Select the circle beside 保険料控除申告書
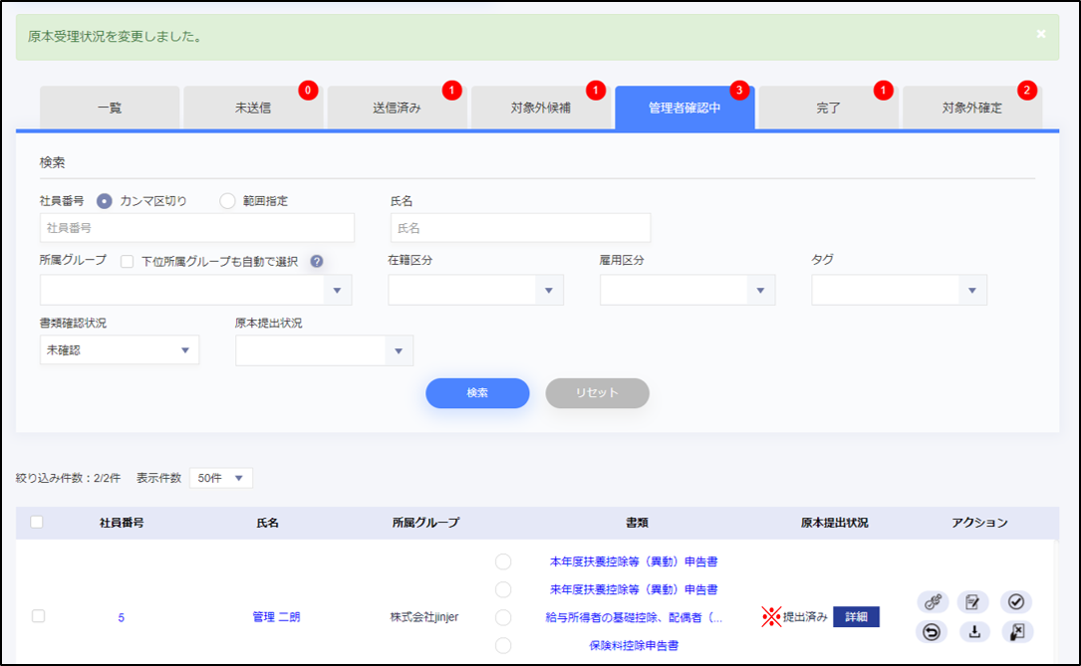This screenshot has height=666, width=1081. click(x=503, y=645)
